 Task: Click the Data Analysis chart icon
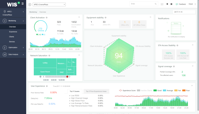pos(5,55)
